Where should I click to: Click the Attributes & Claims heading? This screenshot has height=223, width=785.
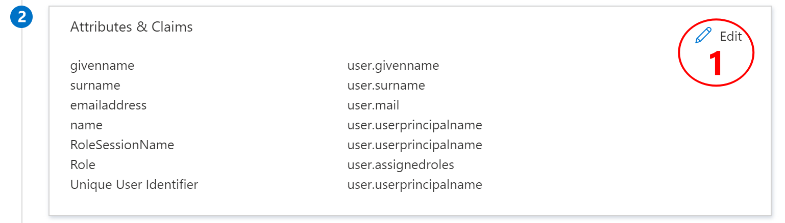pos(131,27)
